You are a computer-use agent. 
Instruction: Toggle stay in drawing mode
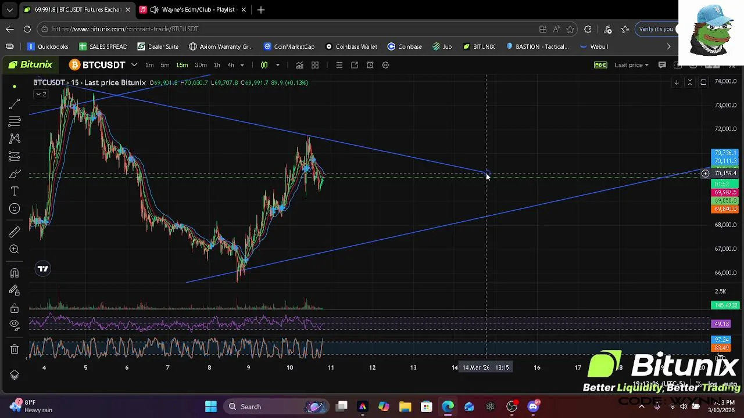pyautogui.click(x=15, y=290)
